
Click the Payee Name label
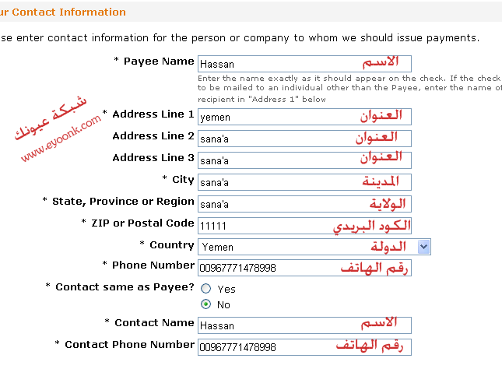click(x=159, y=61)
